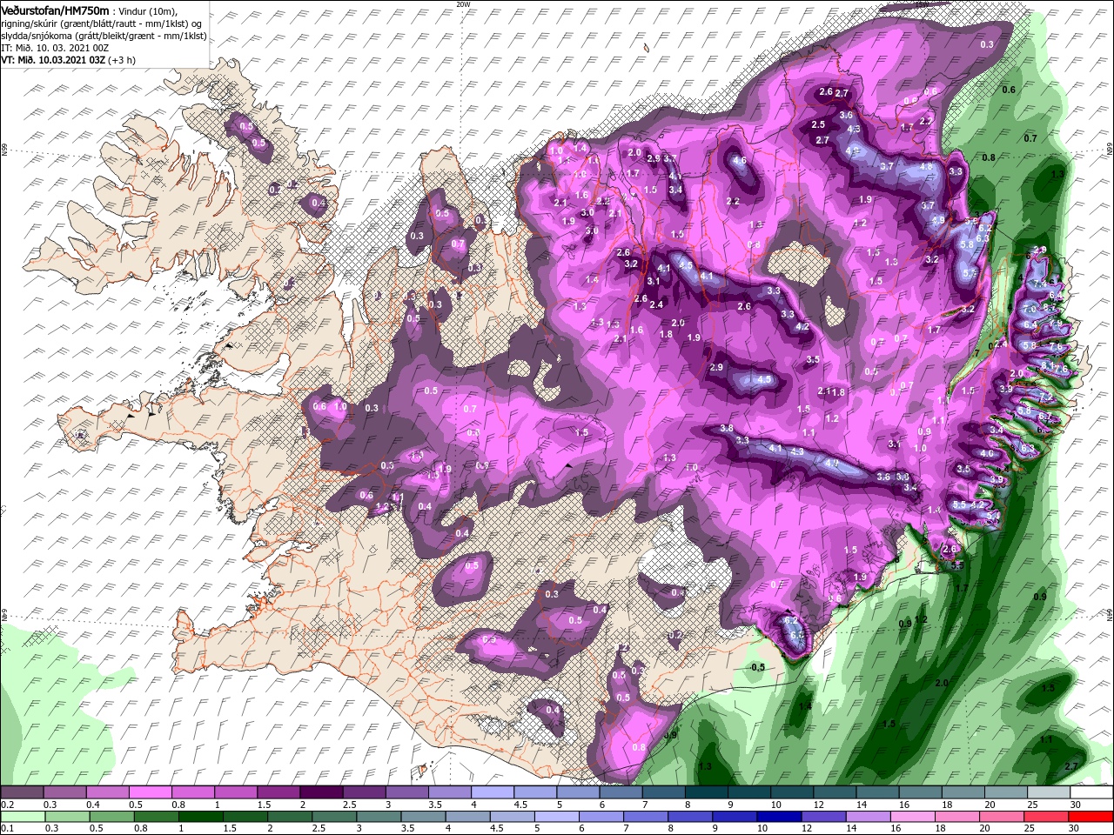Pick the rain legend 0.1–0.3 pale green swatch
1114x835 pixels.
coord(21,816)
